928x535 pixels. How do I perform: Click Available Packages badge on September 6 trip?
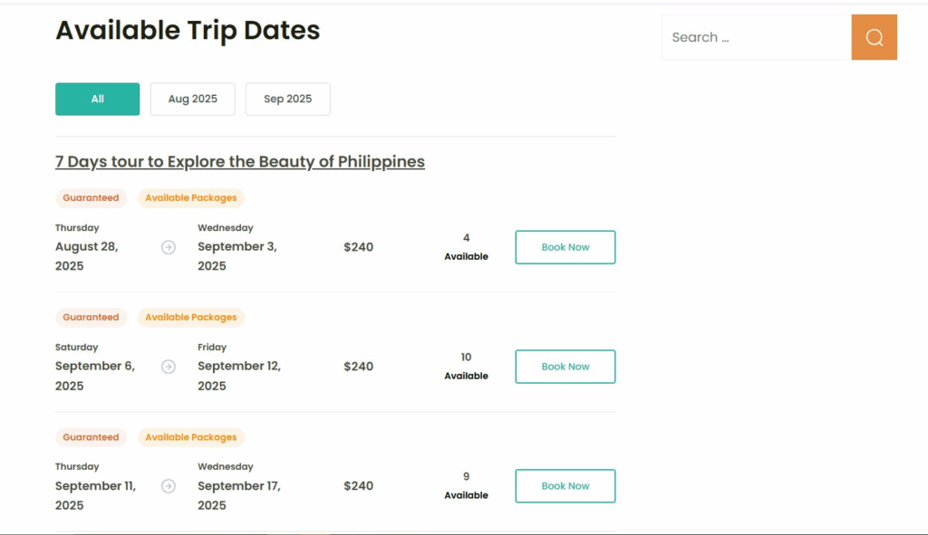point(191,318)
